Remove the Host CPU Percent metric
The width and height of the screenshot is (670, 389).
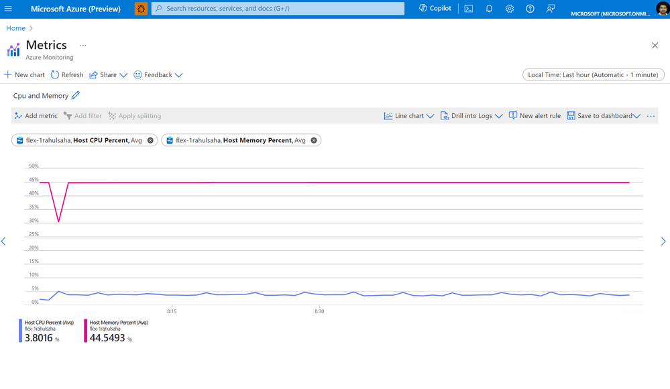click(150, 140)
